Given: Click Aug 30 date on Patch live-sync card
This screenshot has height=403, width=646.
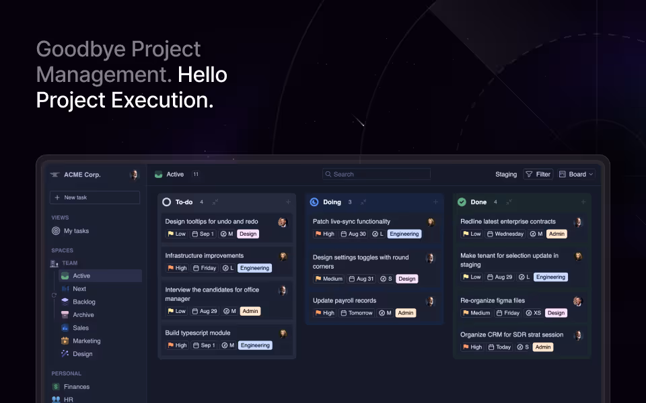Looking at the screenshot, I should coord(353,234).
